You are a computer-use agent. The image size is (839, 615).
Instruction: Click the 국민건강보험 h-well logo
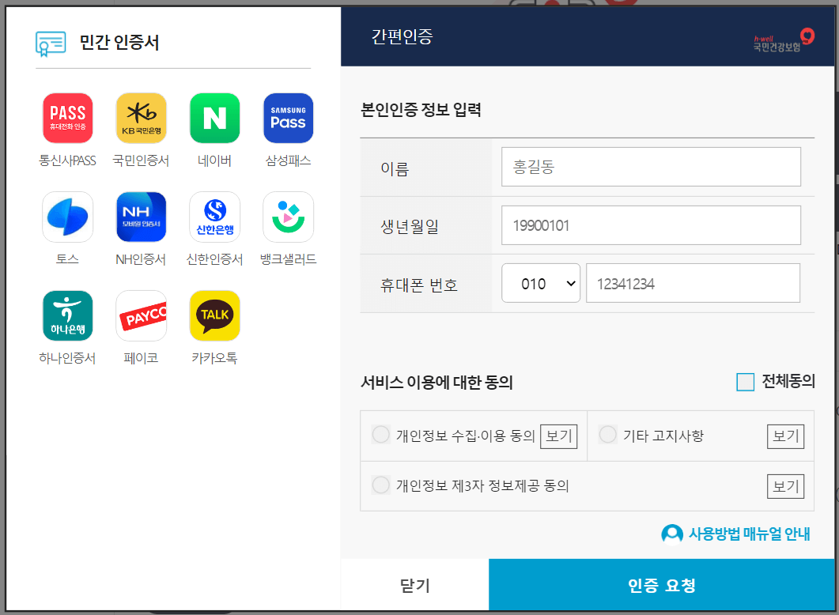click(784, 40)
